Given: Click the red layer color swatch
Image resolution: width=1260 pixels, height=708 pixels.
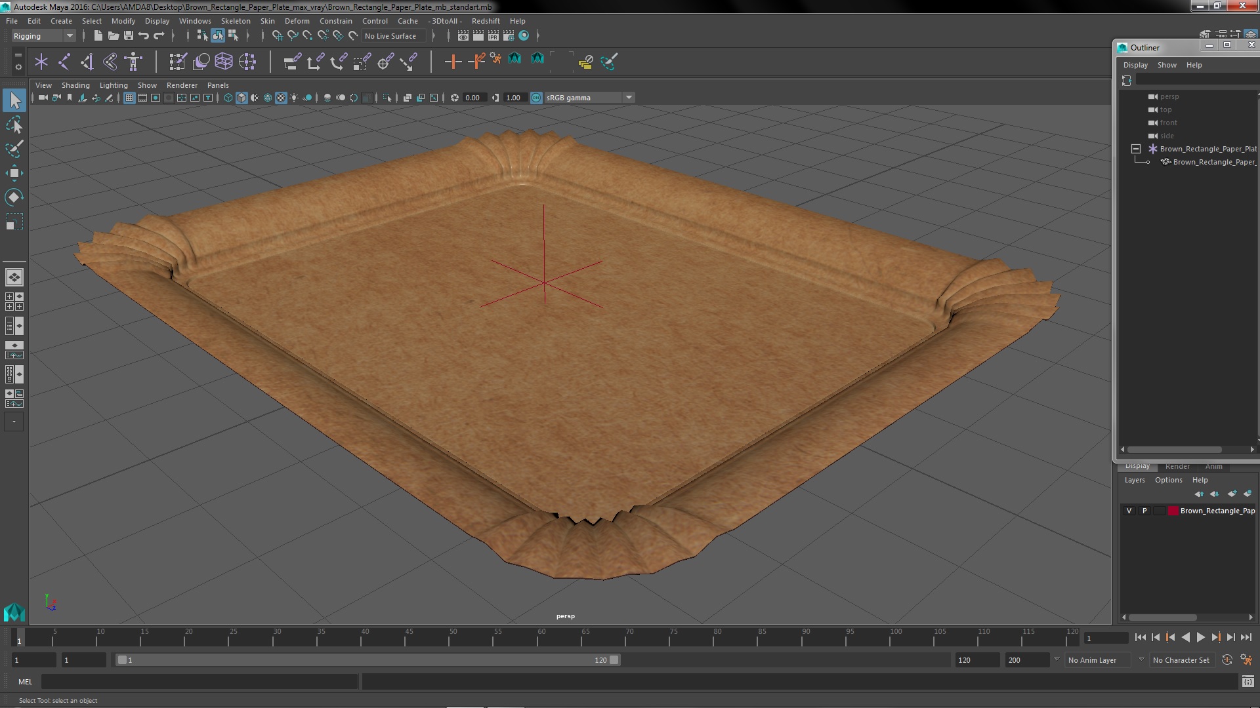Looking at the screenshot, I should click(1173, 511).
